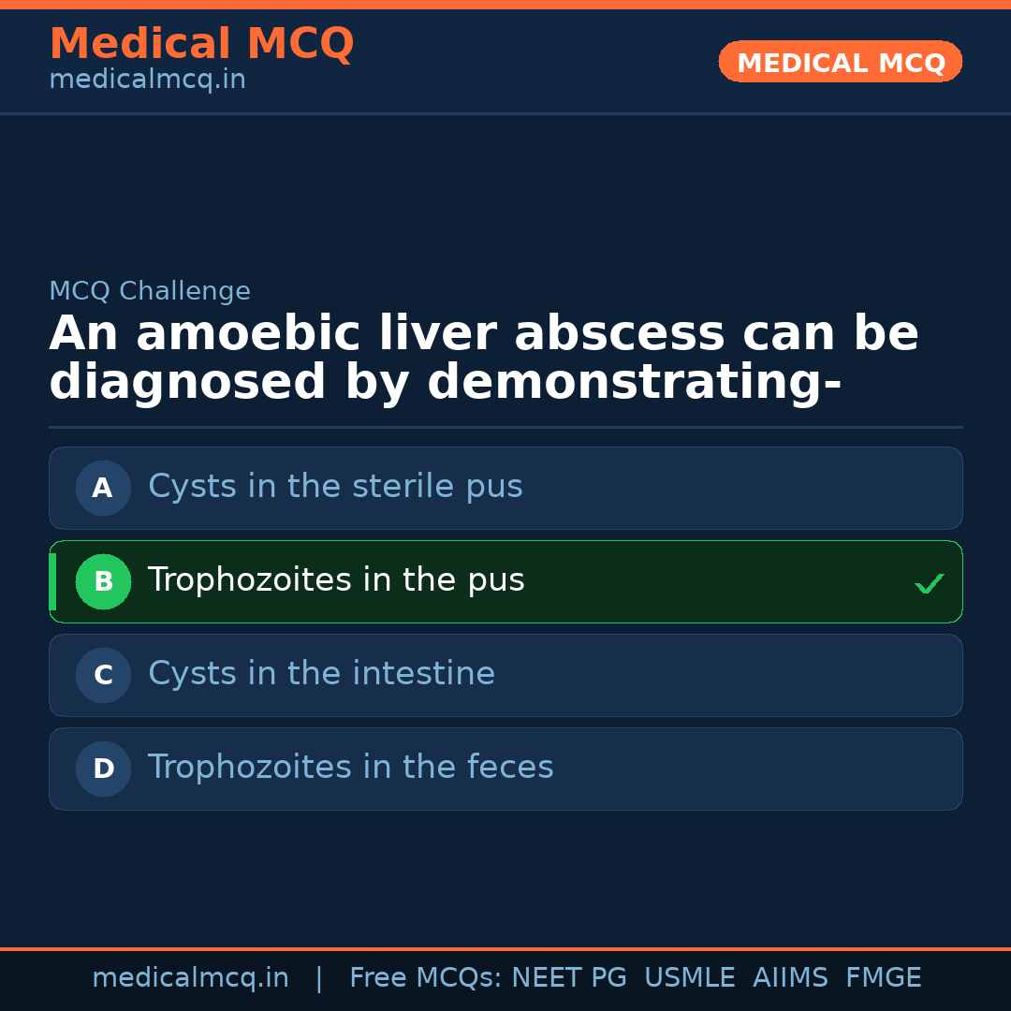1011x1011 pixels.
Task: Click the amoebic liver abscess question text
Action: click(x=483, y=359)
